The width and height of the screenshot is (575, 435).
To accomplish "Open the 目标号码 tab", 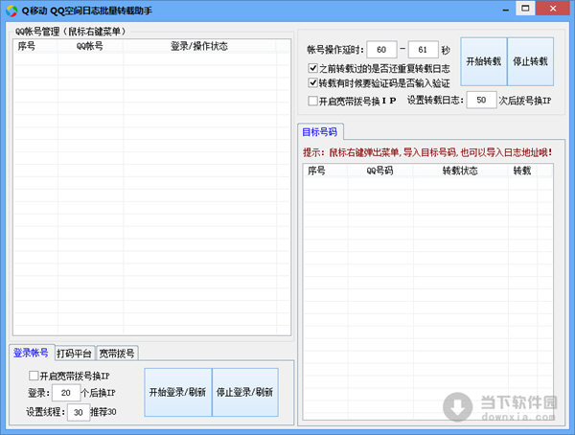I will point(319,132).
